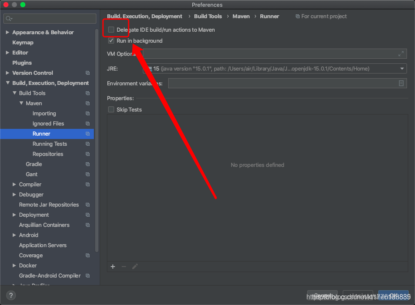Click the OK button
The height and width of the screenshot is (305, 415).
click(x=393, y=295)
